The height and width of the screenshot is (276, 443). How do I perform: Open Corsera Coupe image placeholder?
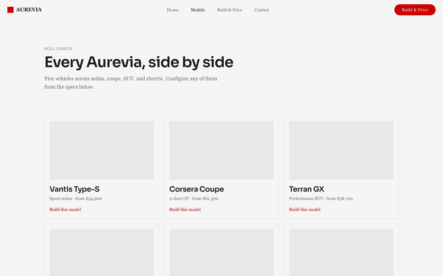coord(221,150)
